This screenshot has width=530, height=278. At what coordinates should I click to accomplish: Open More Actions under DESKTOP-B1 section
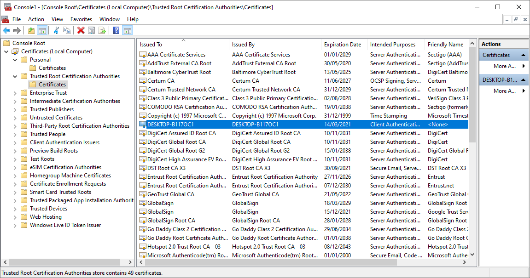click(x=504, y=91)
